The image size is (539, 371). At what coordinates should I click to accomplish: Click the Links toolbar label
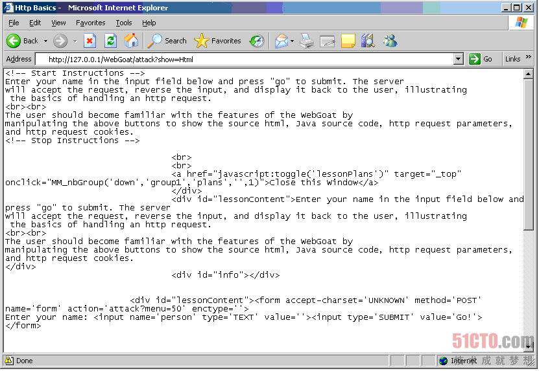tap(512, 59)
